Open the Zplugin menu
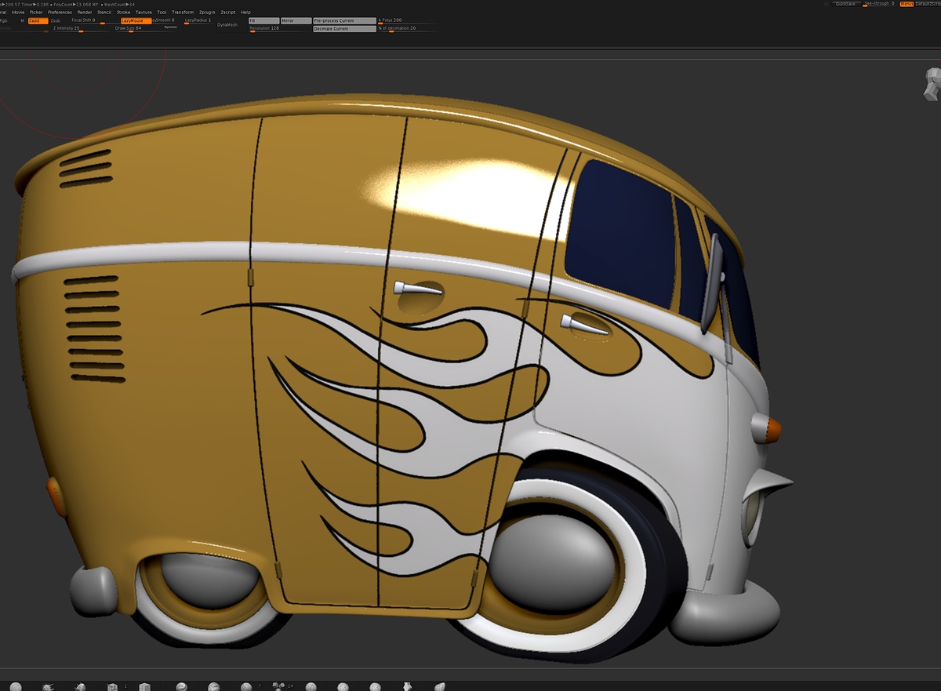This screenshot has width=941, height=691. point(207,13)
